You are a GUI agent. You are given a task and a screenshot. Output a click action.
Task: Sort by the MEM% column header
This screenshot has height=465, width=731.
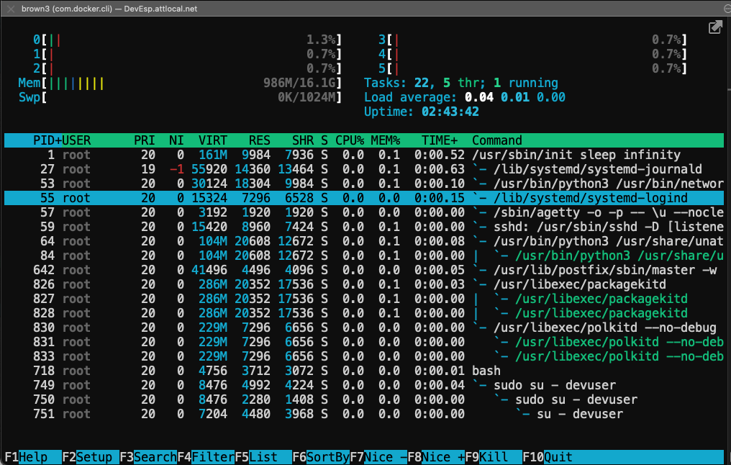pyautogui.click(x=386, y=140)
